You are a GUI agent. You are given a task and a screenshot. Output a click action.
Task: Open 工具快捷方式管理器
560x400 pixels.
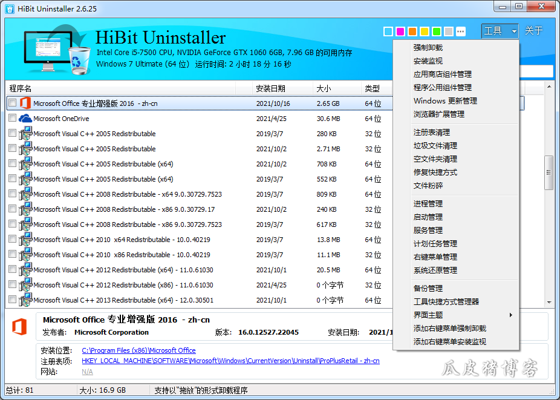tap(456, 302)
